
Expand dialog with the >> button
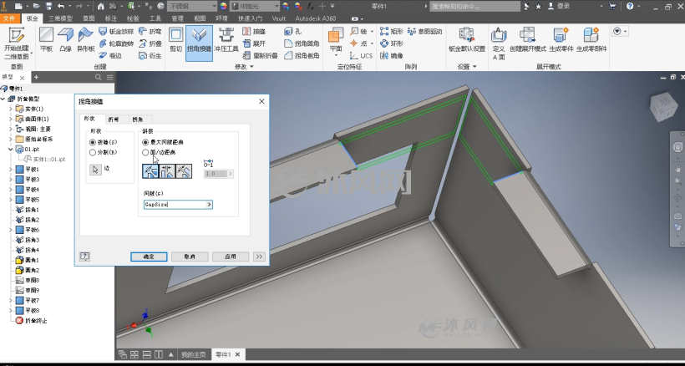pyautogui.click(x=260, y=257)
